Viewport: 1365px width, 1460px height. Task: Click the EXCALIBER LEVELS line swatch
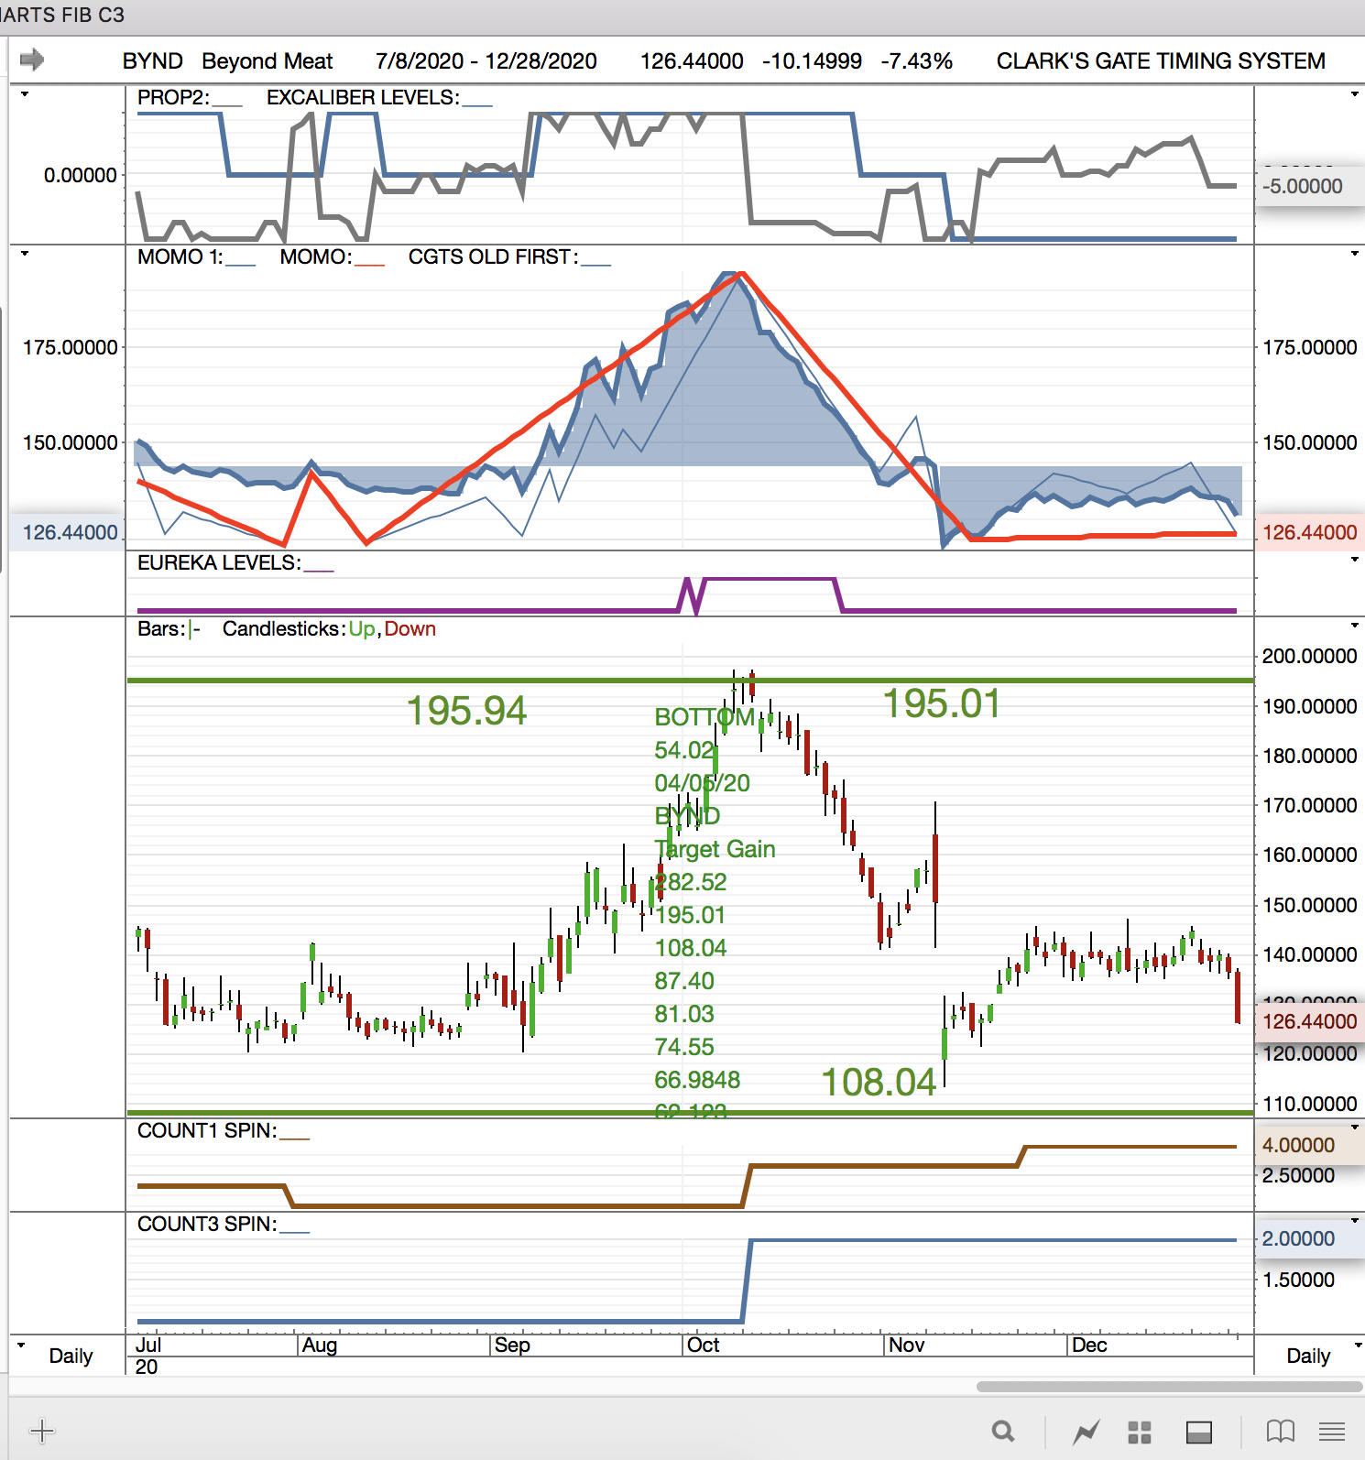coord(477,104)
